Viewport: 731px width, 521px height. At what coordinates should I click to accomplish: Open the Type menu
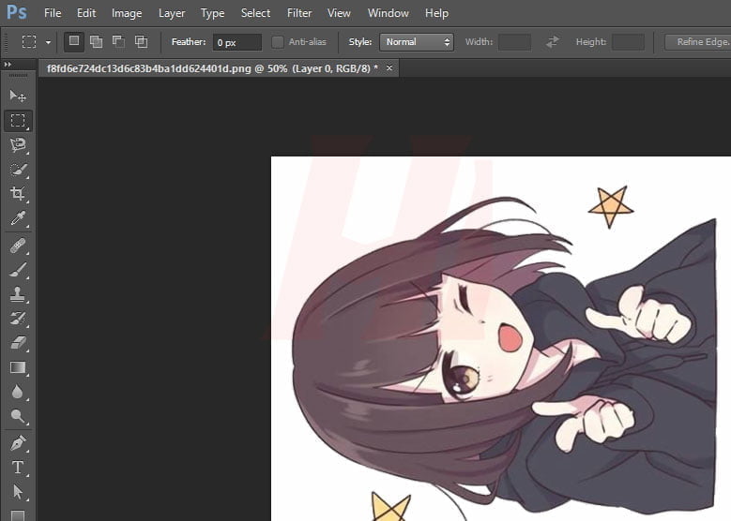click(x=212, y=13)
